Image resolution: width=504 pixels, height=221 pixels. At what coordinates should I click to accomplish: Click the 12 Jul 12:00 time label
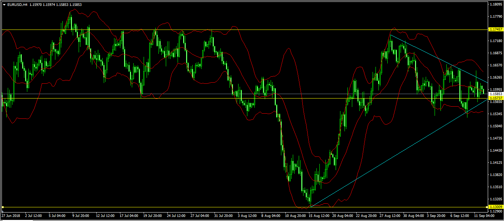[x=105, y=215]
